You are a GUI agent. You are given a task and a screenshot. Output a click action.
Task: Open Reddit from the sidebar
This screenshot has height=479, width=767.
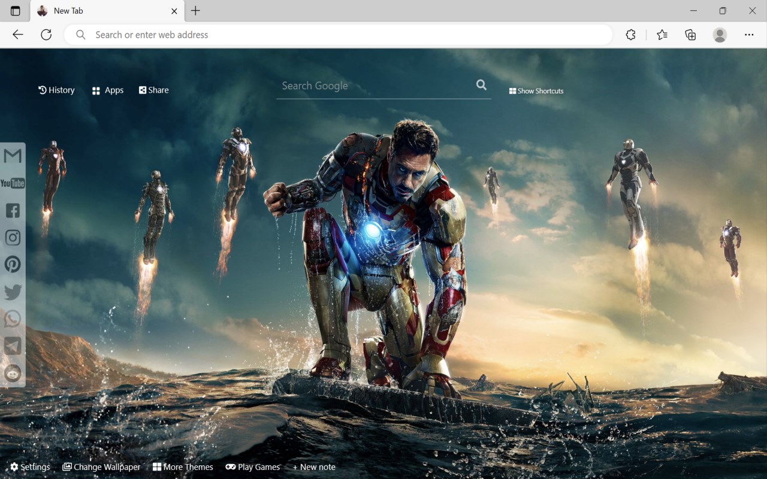coord(13,374)
